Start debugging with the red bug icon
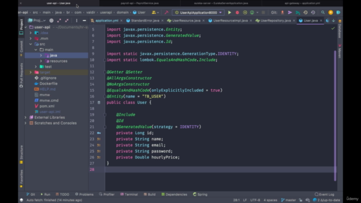Screen dimensions: 361x203 coord(237,12)
